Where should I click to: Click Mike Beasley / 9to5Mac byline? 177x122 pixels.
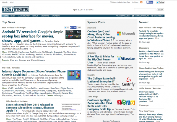pos(17,101)
